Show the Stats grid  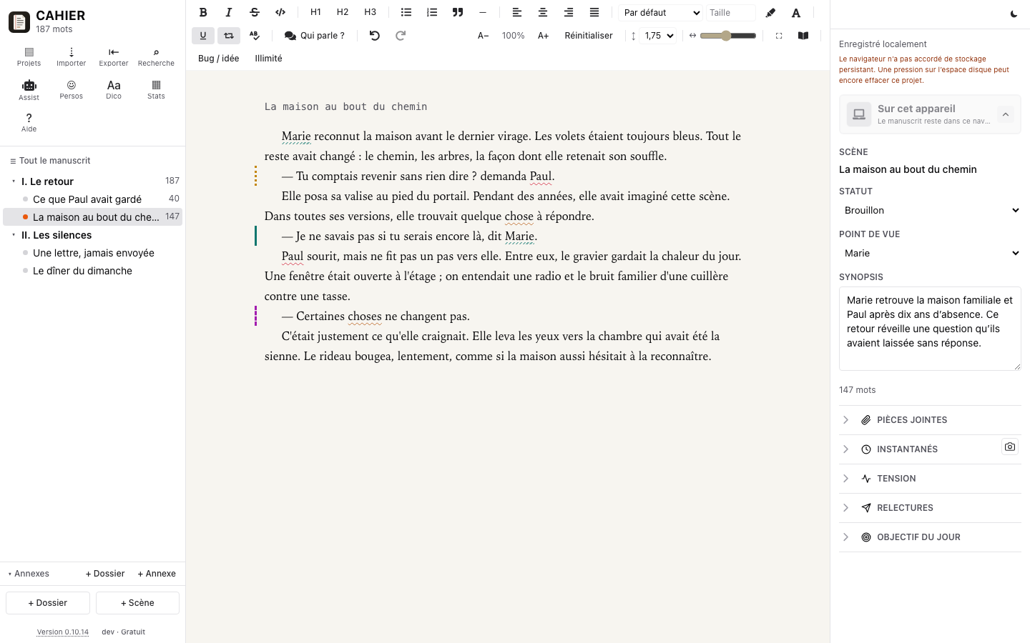[x=156, y=90]
